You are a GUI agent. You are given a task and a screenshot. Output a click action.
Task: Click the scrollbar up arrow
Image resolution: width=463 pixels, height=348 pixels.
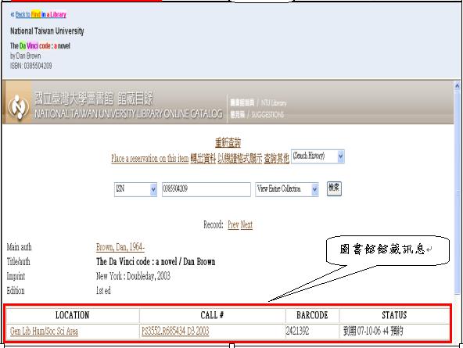(x=457, y=86)
